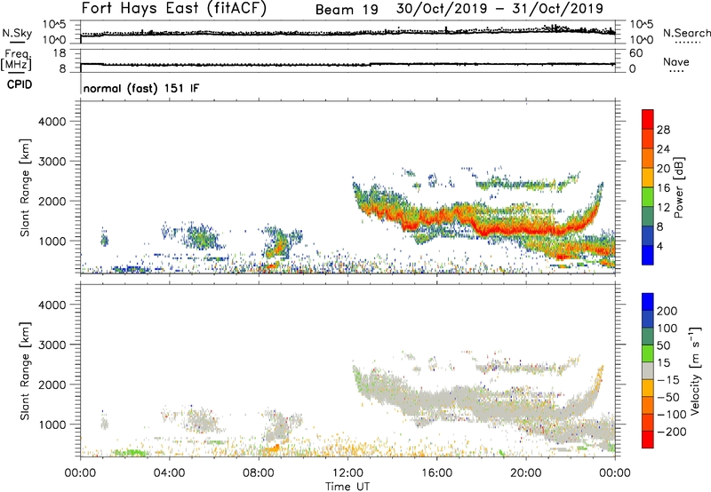
Task: Click the "-50" tick on Velocity colorbar
Action: pos(668,397)
